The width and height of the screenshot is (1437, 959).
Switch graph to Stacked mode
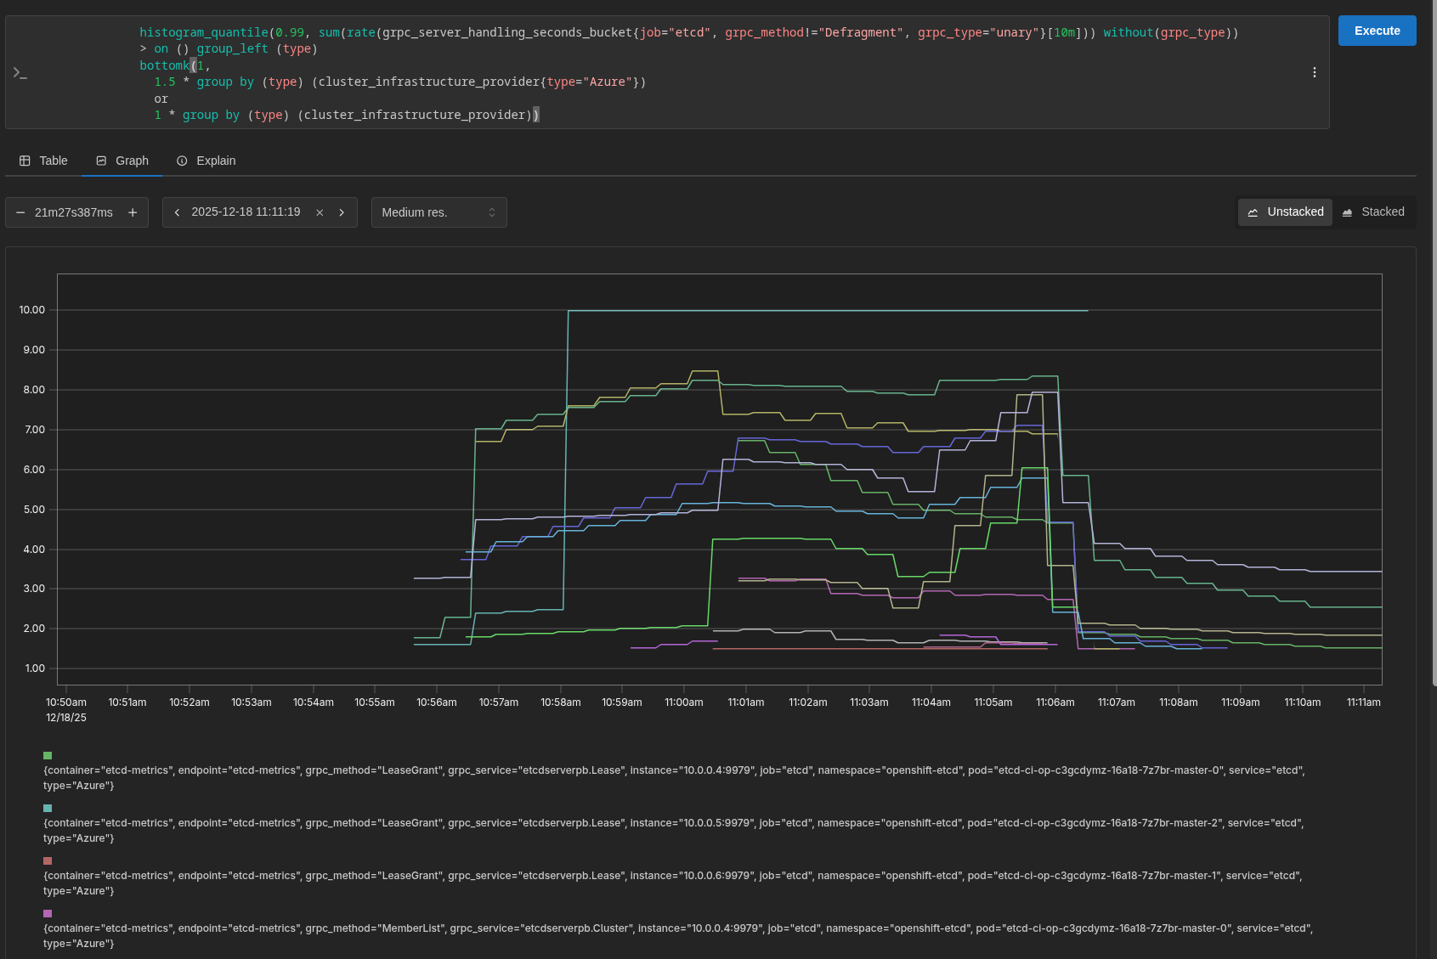[x=1372, y=212]
